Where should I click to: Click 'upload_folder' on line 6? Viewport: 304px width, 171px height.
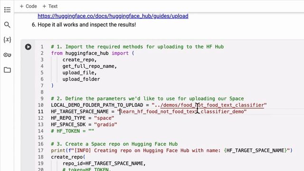click(81, 79)
